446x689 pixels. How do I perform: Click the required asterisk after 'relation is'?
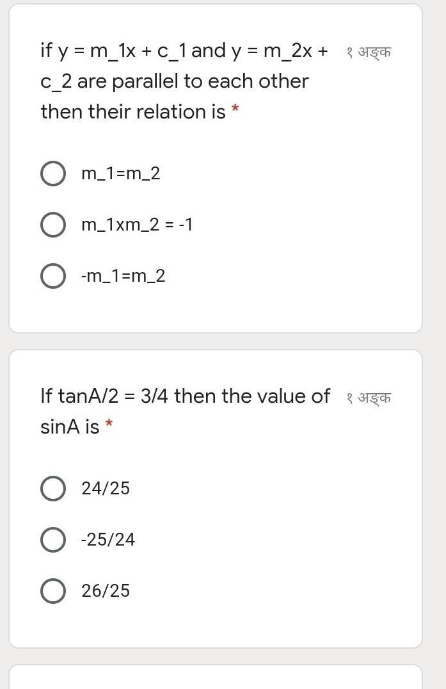(x=235, y=111)
